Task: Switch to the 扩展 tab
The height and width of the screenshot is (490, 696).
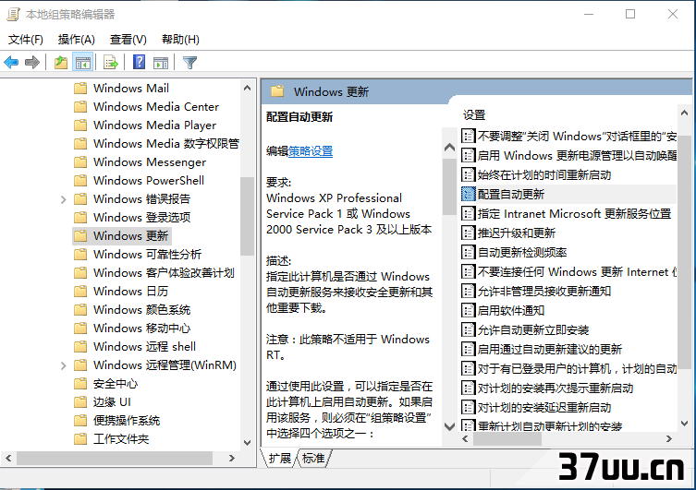Action: click(x=280, y=458)
